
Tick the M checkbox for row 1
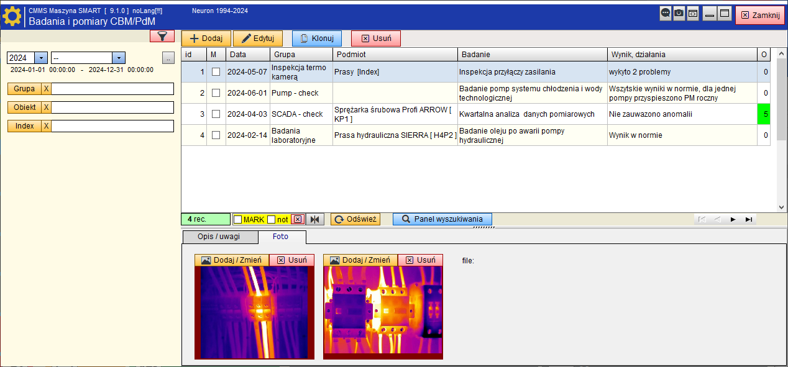coord(216,72)
